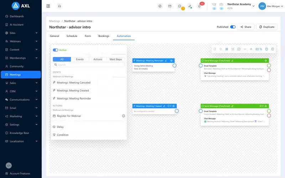This screenshot has height=178, width=285.
Task: Expand the Communications sidebar menu
Action: 21,100
